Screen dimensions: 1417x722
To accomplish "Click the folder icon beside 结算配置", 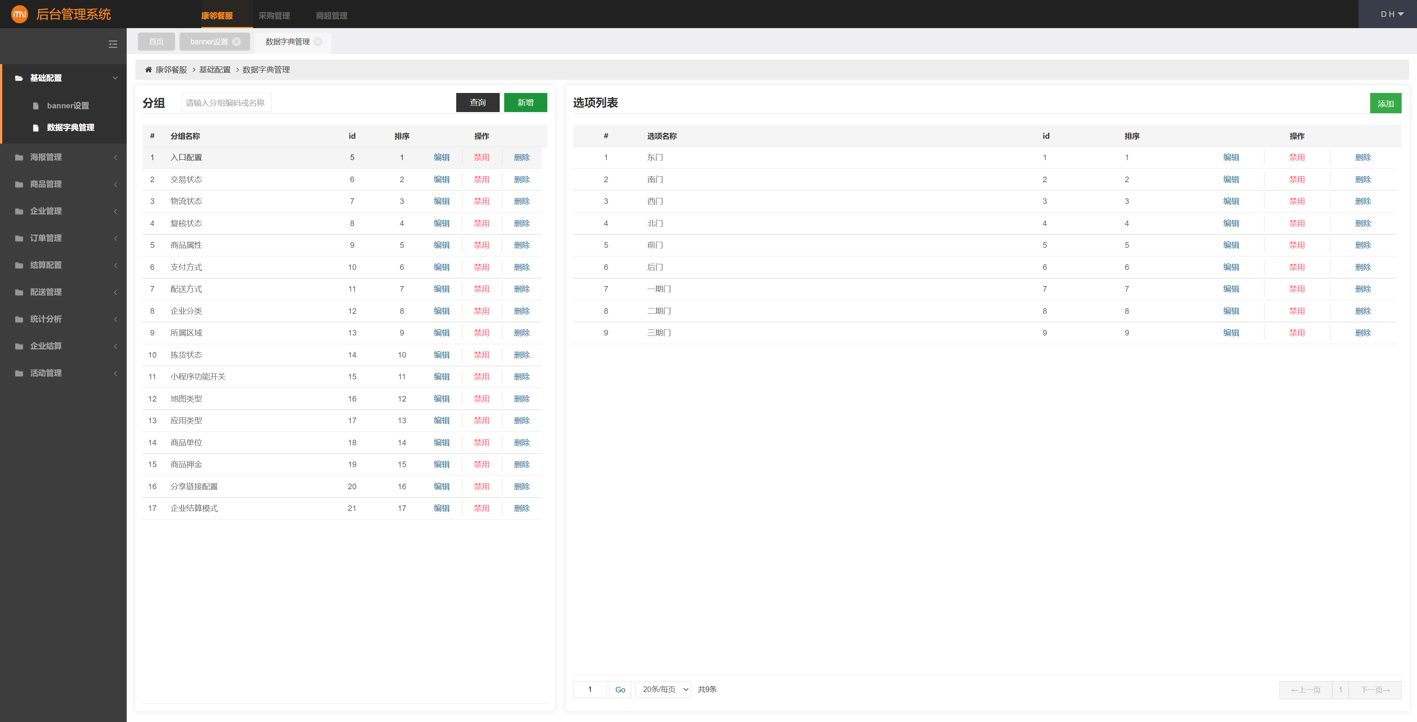I will [19, 265].
